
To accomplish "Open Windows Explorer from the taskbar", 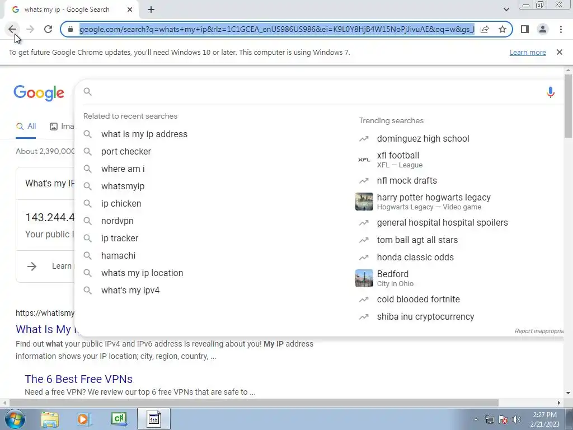I will [50, 419].
